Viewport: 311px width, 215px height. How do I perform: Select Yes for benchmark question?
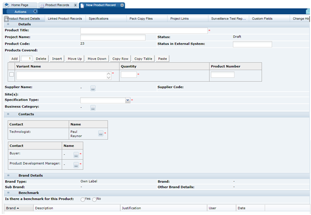point(83,199)
